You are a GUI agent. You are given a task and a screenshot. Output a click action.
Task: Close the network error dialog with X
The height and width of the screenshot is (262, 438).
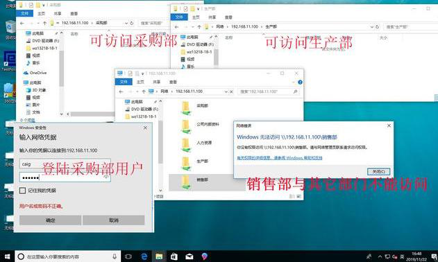coord(389,126)
